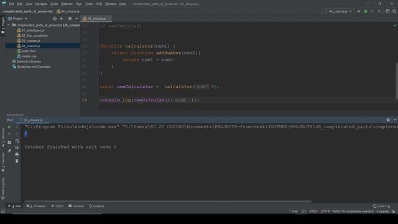Viewport: 398px width, 224px height.
Task: Open the Terminal tool window
Action: (x=76, y=206)
